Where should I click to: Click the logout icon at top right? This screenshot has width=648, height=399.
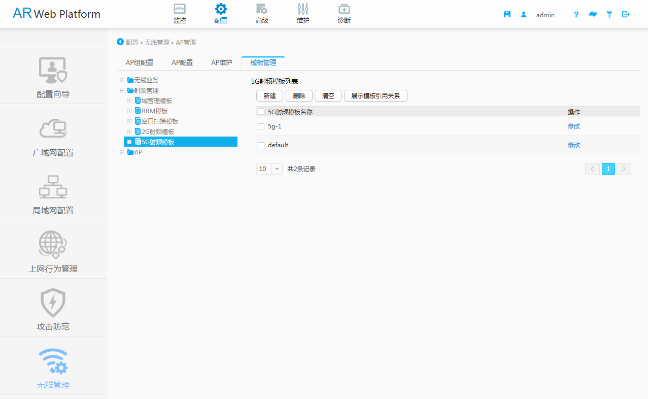click(x=626, y=14)
